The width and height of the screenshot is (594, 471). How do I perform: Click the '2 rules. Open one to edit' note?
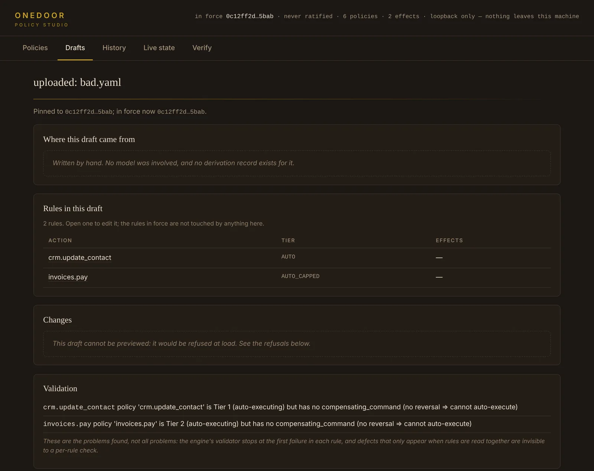(x=154, y=223)
